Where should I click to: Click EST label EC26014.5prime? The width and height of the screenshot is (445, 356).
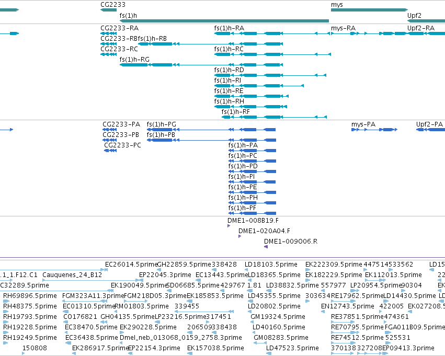(131, 265)
